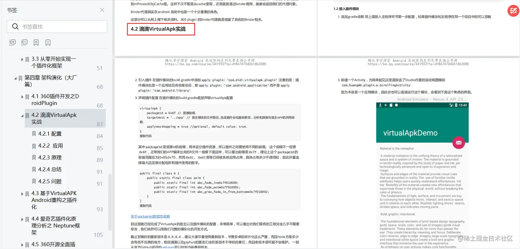
Task: Click the 书签 panel title
Action: coord(12,10)
